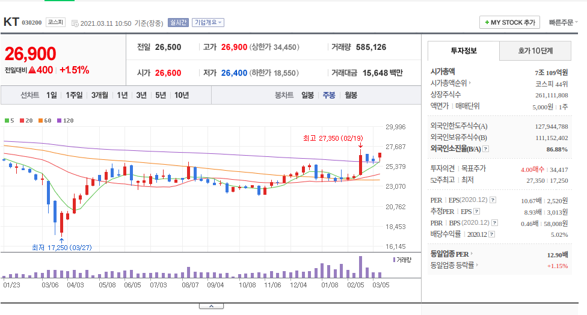Open the 동일업종 등락률 link
The height and width of the screenshot is (315, 587).
(x=455, y=265)
